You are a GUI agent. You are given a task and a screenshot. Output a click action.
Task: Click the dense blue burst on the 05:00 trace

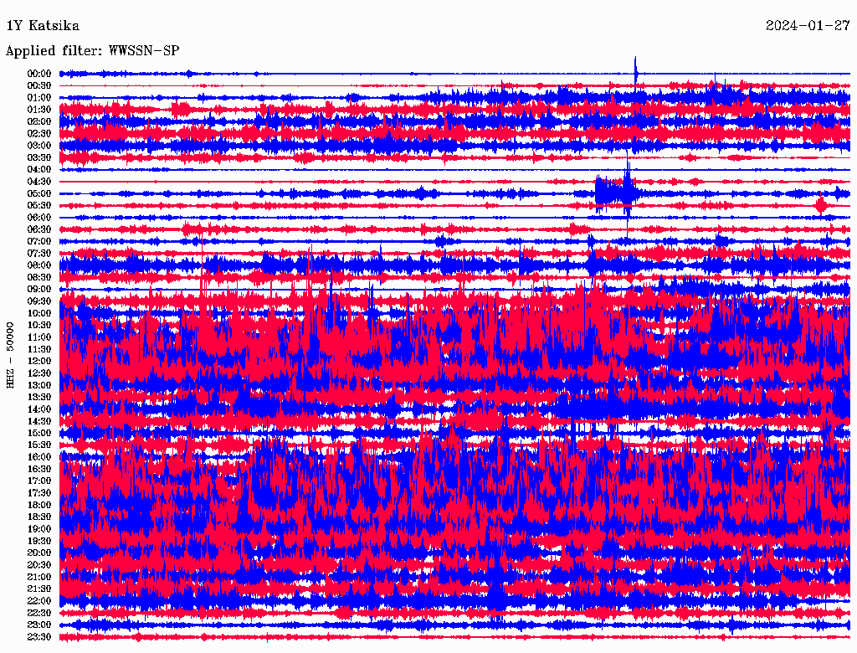(x=615, y=193)
